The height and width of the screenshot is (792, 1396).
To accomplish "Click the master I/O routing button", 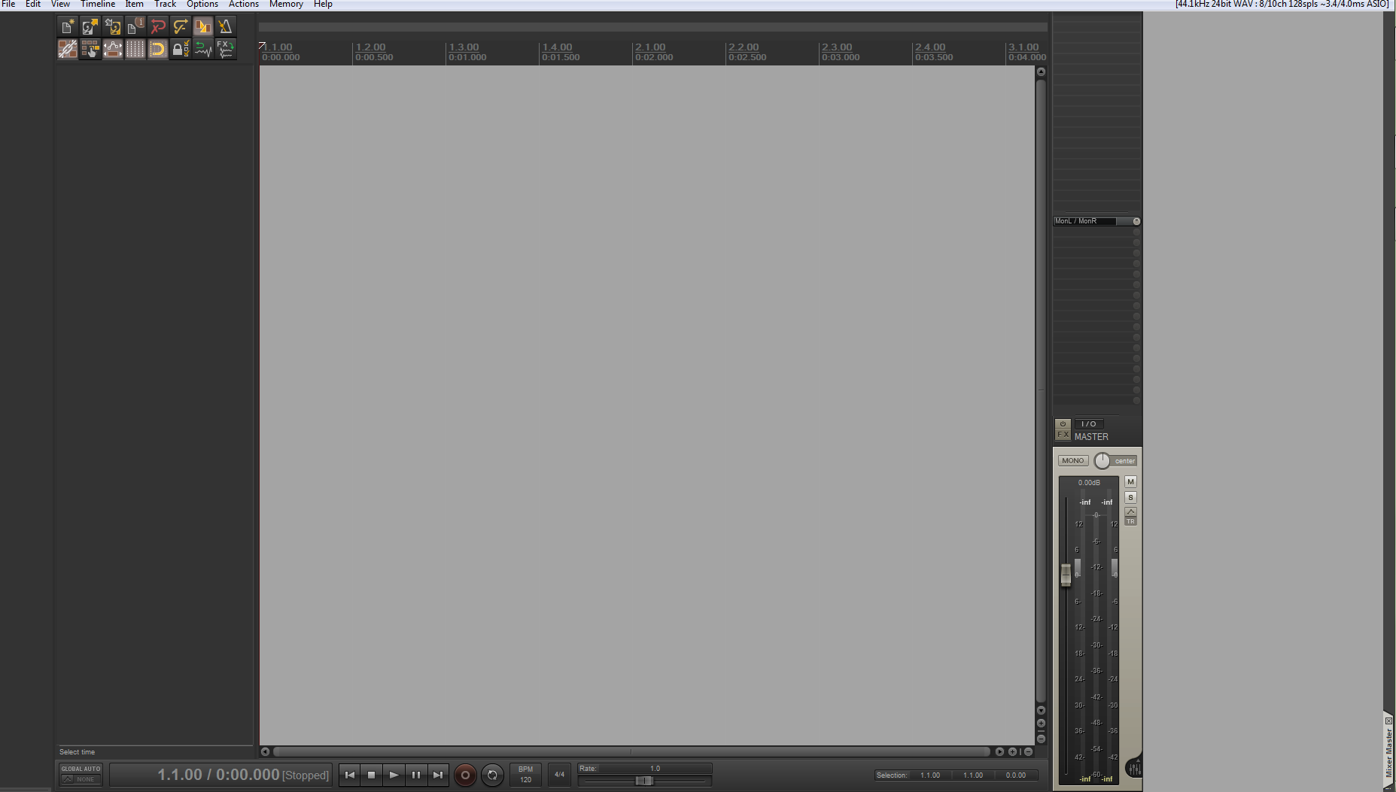I will [x=1088, y=424].
